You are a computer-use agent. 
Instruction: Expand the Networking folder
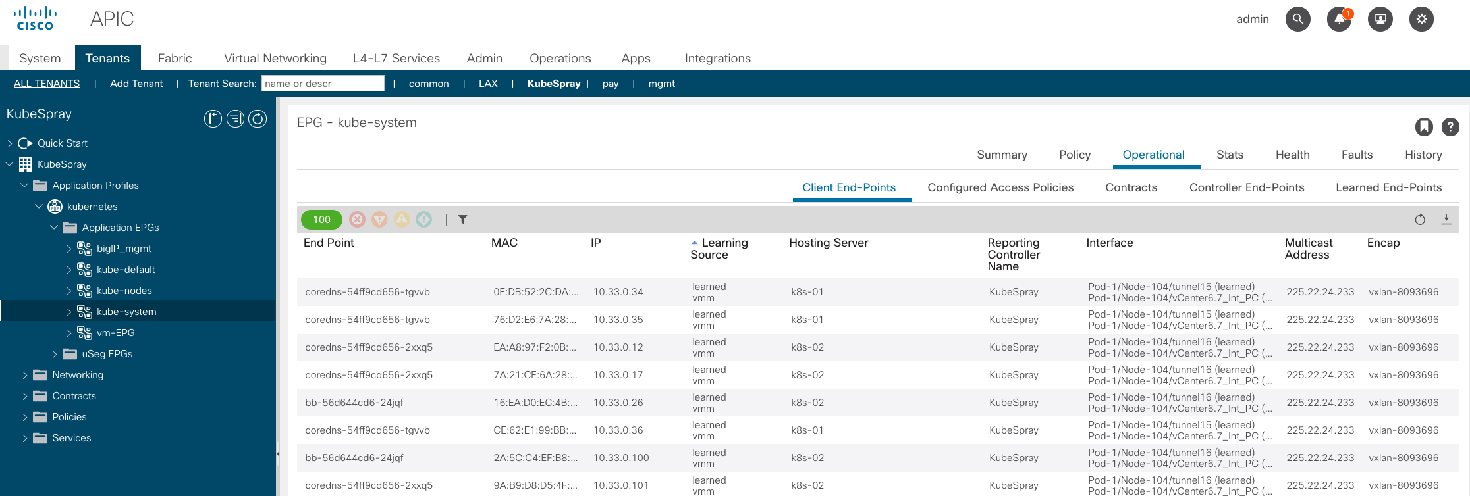click(x=25, y=375)
